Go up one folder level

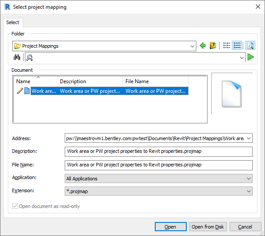213,46
